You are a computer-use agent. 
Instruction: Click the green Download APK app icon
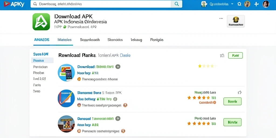(41, 22)
